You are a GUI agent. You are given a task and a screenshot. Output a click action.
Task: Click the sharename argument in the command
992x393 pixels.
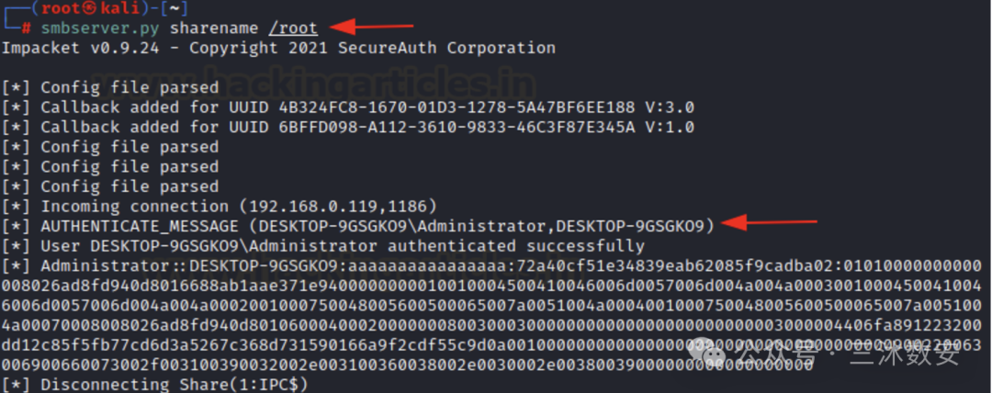pyautogui.click(x=214, y=28)
